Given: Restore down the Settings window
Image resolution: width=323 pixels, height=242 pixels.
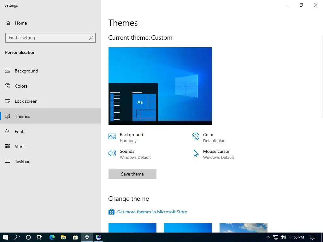Looking at the screenshot, I should (301, 5).
